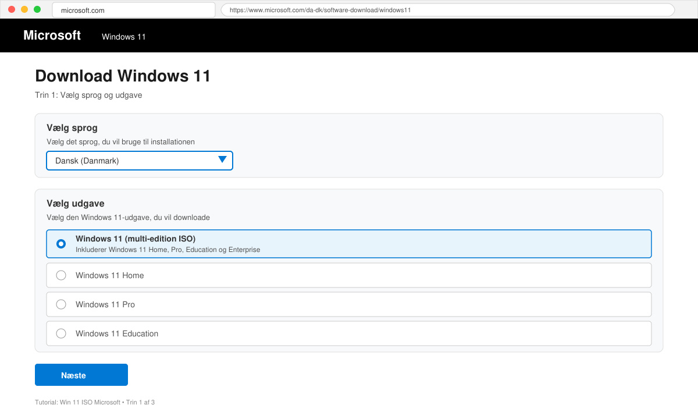This screenshot has width=698, height=419.
Task: Click the Microsoft logo in header
Action: [52, 35]
